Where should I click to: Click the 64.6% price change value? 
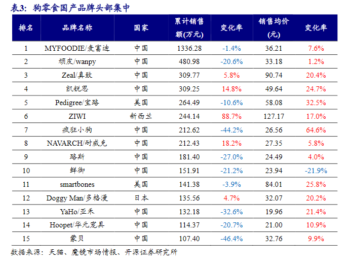(x=316, y=130)
